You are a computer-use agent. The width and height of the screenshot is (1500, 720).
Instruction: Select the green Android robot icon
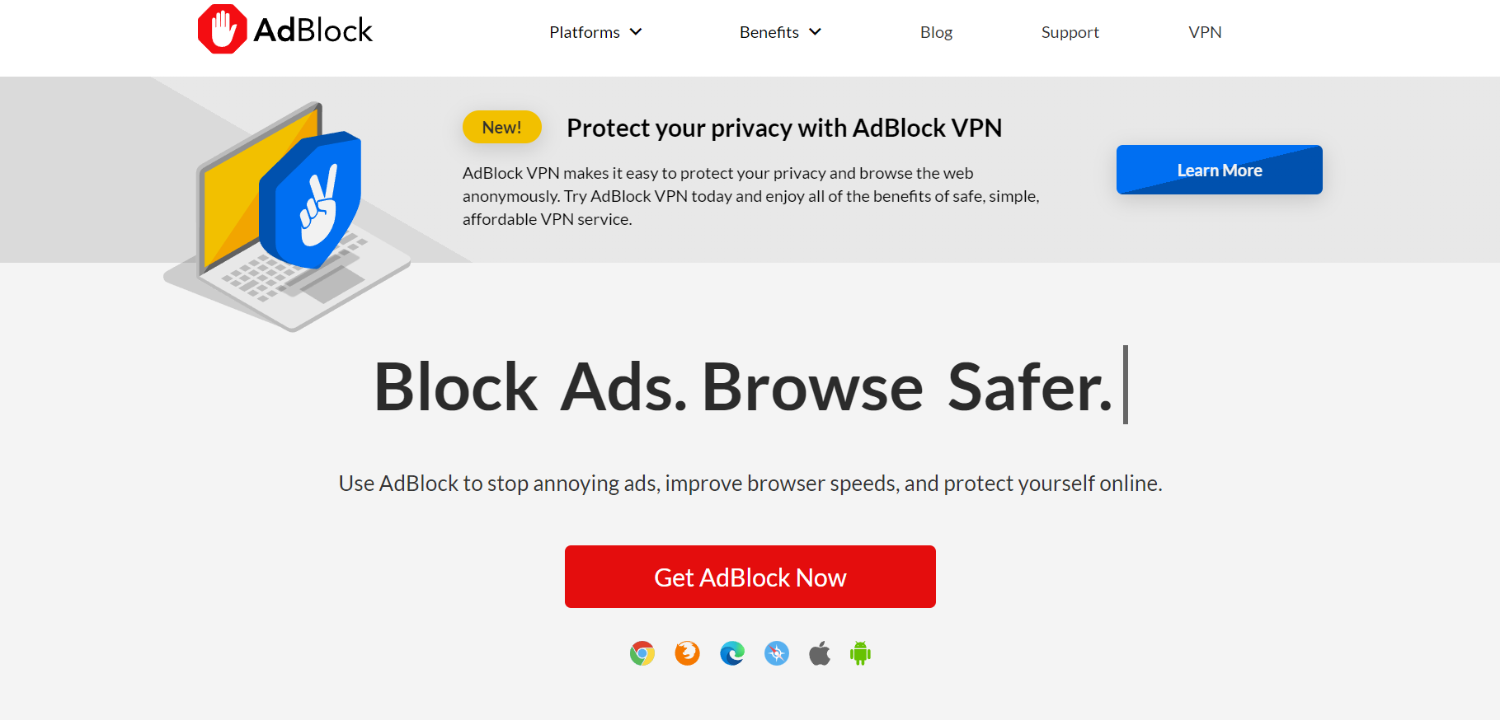tap(860, 653)
